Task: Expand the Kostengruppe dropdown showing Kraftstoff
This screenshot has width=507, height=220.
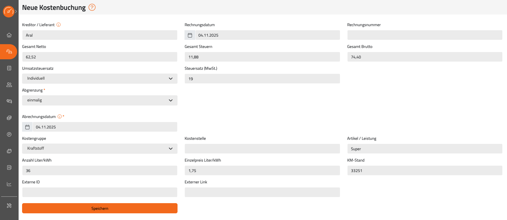Action: point(100,149)
